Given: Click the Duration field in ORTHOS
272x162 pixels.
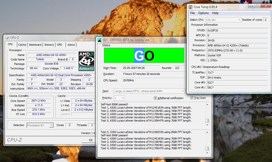Looking at the screenshot, I should [x=153, y=74].
